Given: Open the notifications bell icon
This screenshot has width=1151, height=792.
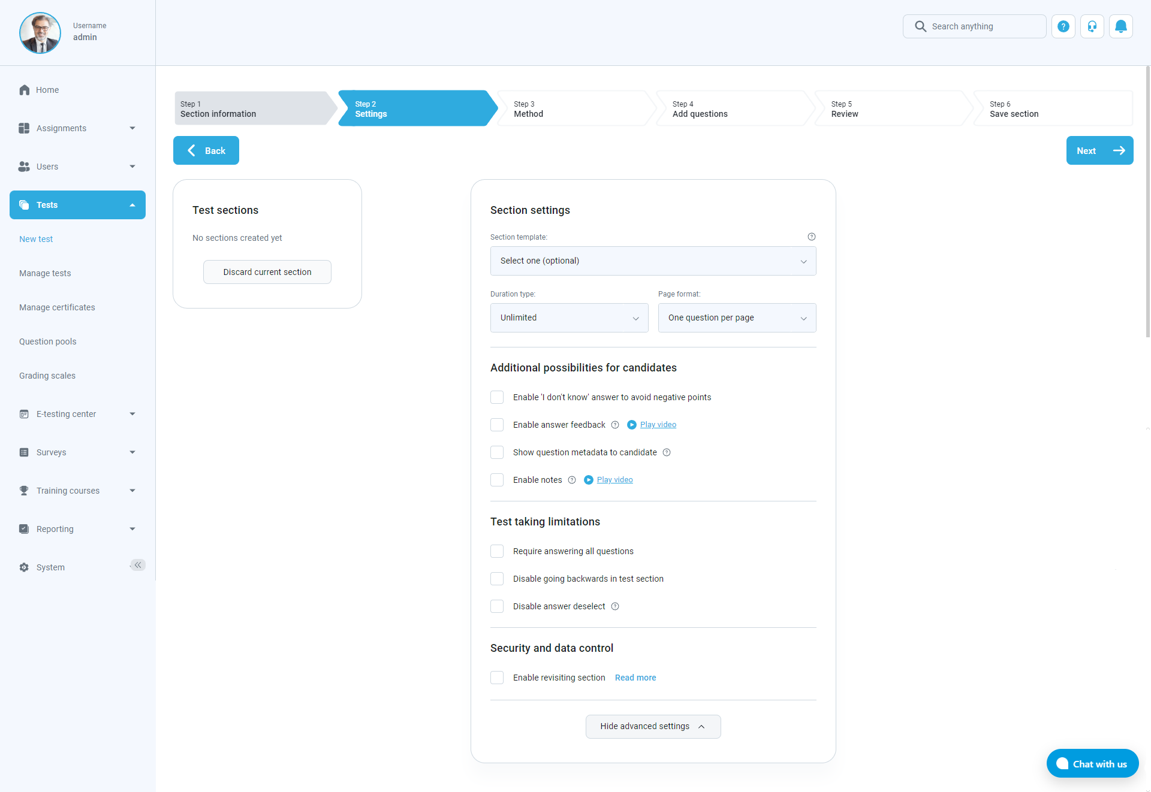Looking at the screenshot, I should [1120, 26].
